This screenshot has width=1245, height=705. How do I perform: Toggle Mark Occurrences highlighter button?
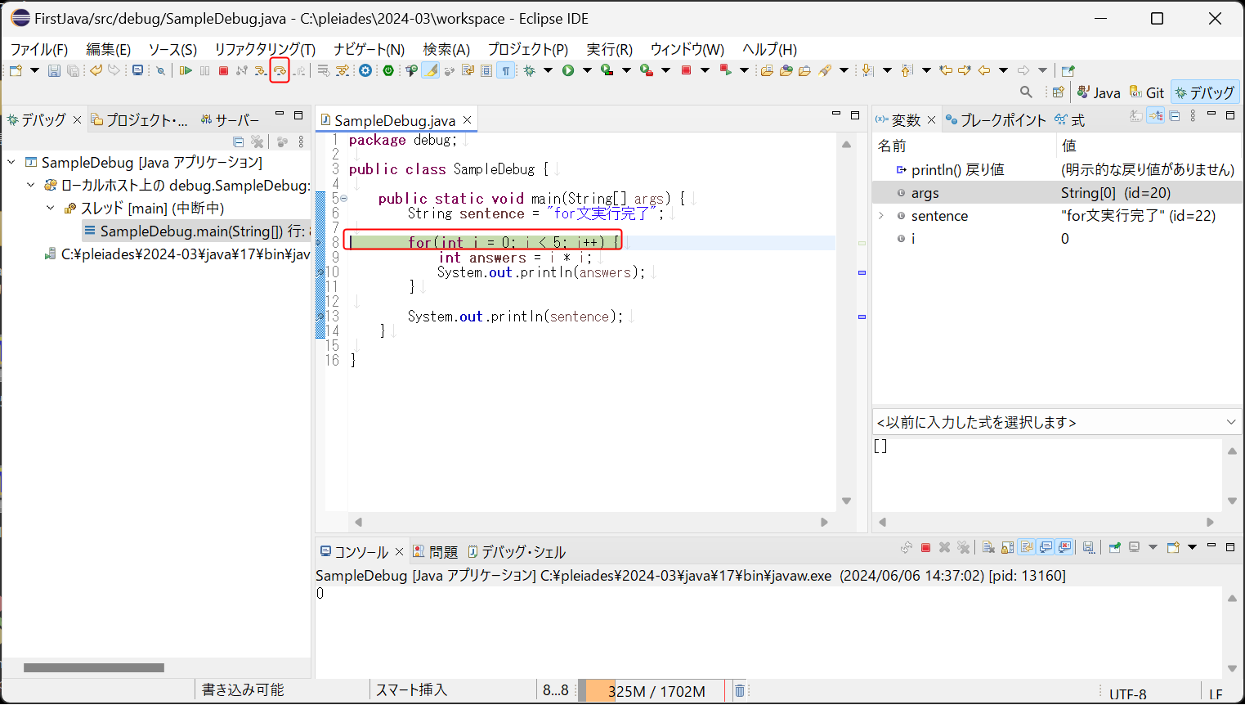tap(430, 70)
